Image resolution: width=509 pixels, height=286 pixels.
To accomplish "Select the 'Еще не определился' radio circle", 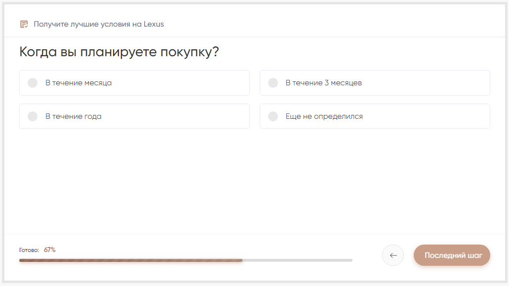I will coord(273,116).
